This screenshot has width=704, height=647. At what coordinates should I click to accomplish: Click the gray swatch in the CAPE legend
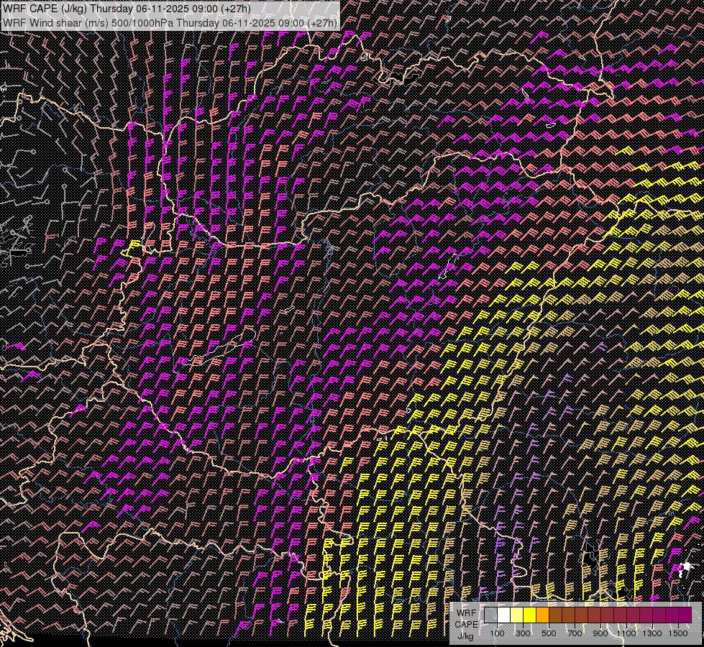coord(490,615)
